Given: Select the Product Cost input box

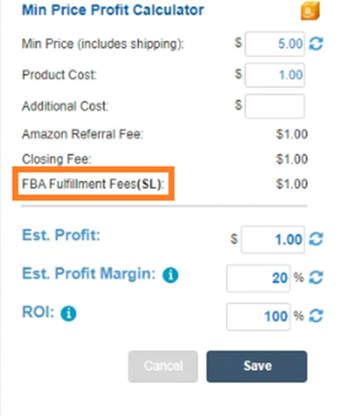Looking at the screenshot, I should 275,75.
